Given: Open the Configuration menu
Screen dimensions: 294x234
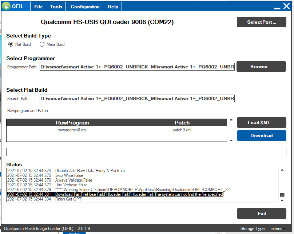Looking at the screenshot, I should tap(85, 7).
